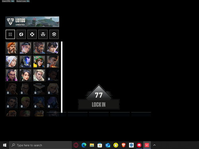Viewport: 199px width, 149px height.
Task: Open File Explorer from taskbar
Action: coord(92,145)
